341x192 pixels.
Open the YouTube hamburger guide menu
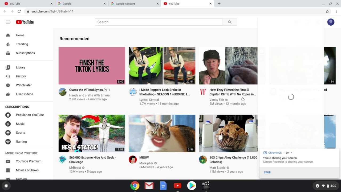coord(8,22)
